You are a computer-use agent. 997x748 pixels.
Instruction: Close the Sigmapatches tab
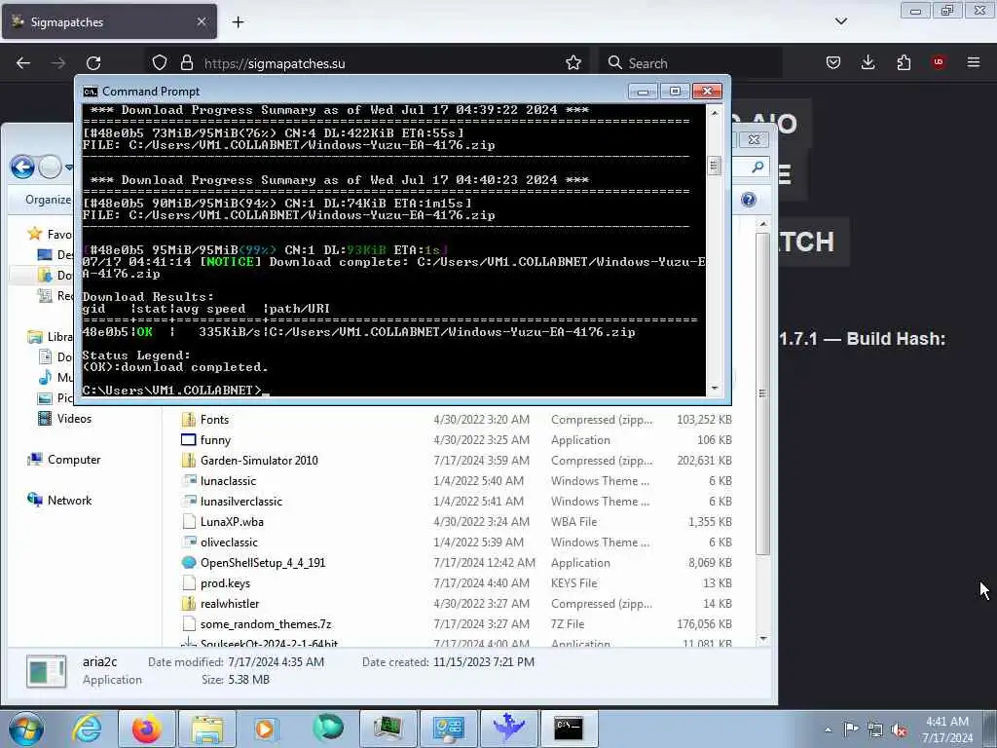(201, 21)
